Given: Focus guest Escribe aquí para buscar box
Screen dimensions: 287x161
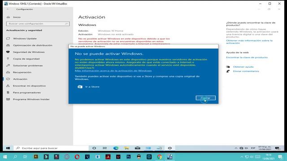Looking at the screenshot, I should pos(51,148).
